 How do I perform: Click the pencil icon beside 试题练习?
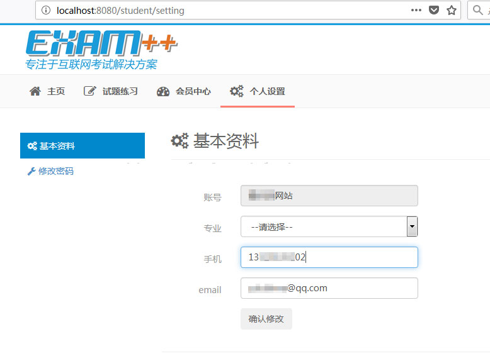tap(90, 91)
